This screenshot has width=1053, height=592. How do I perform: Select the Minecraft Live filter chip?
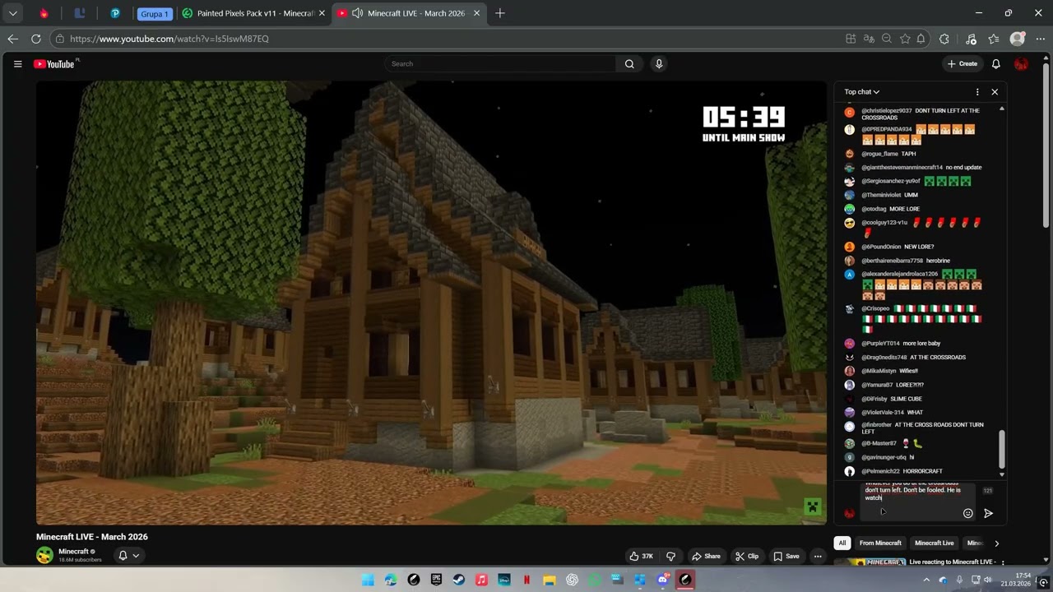(935, 543)
